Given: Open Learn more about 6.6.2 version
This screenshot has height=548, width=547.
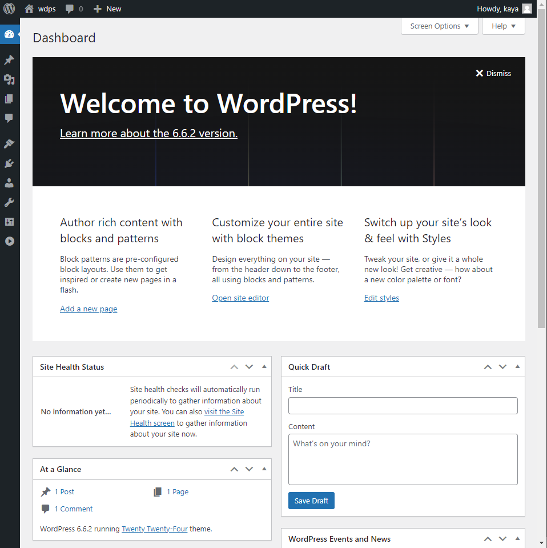Looking at the screenshot, I should 149,134.
